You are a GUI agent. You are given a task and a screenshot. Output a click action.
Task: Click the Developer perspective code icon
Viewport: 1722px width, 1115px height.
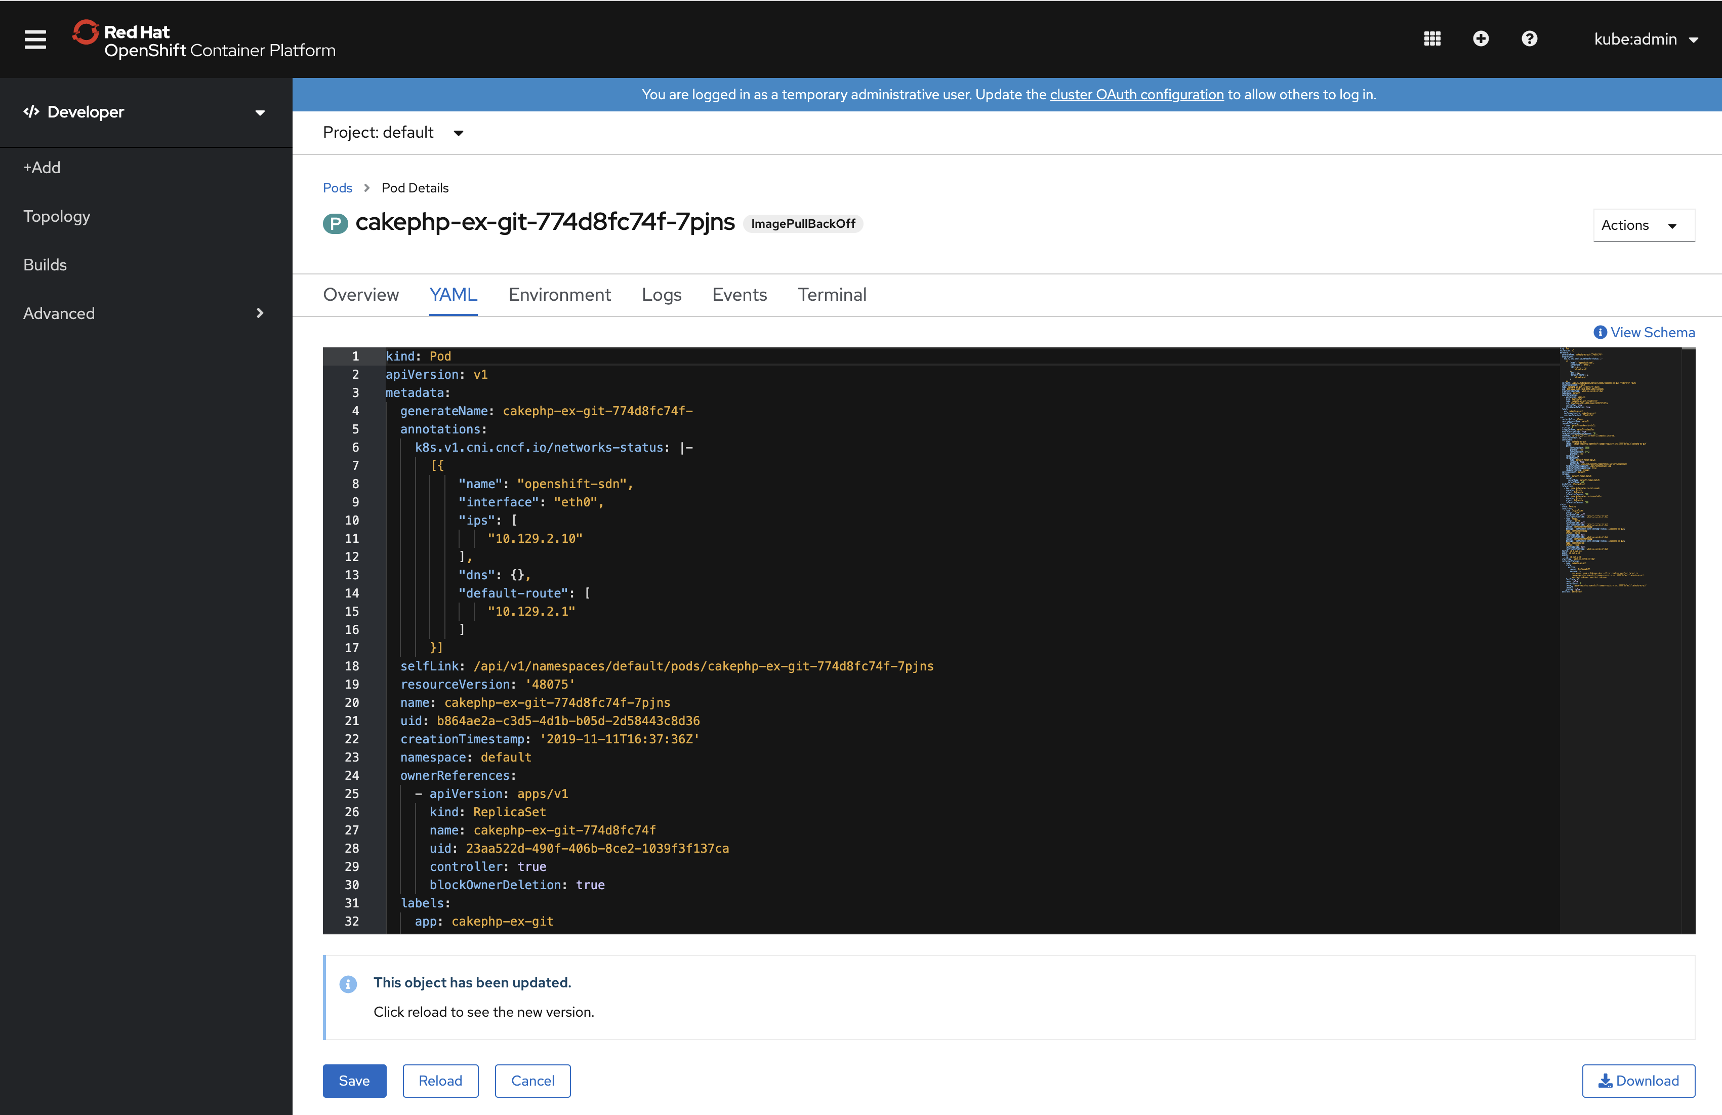coord(32,111)
